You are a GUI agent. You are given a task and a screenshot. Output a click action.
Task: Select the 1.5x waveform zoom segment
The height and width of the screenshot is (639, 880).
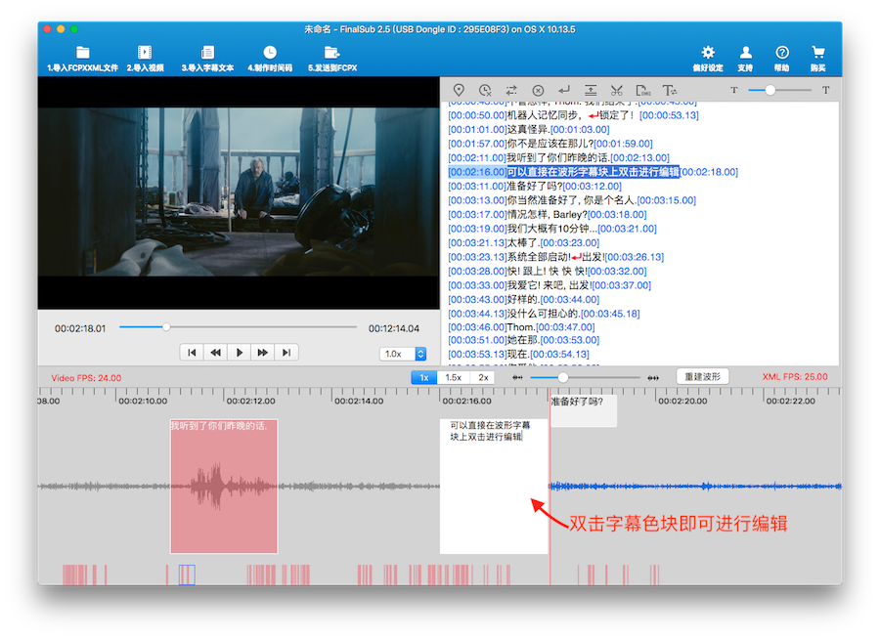tap(453, 377)
